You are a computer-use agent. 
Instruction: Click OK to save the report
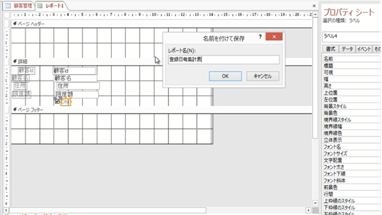226,76
